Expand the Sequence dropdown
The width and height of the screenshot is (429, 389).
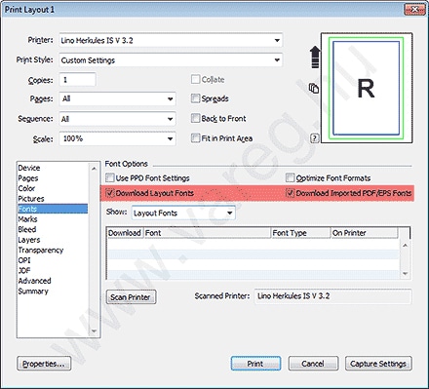pyautogui.click(x=117, y=119)
